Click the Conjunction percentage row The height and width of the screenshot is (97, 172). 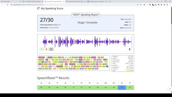pyautogui.click(x=123, y=60)
